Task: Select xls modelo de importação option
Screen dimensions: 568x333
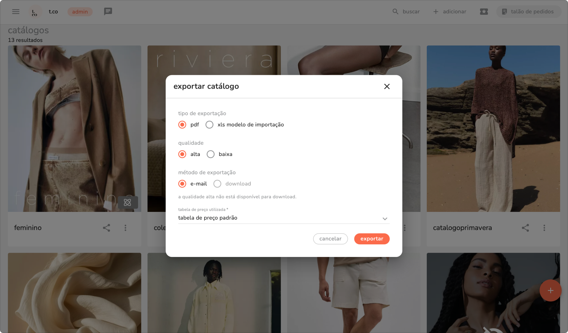Action: (x=210, y=125)
